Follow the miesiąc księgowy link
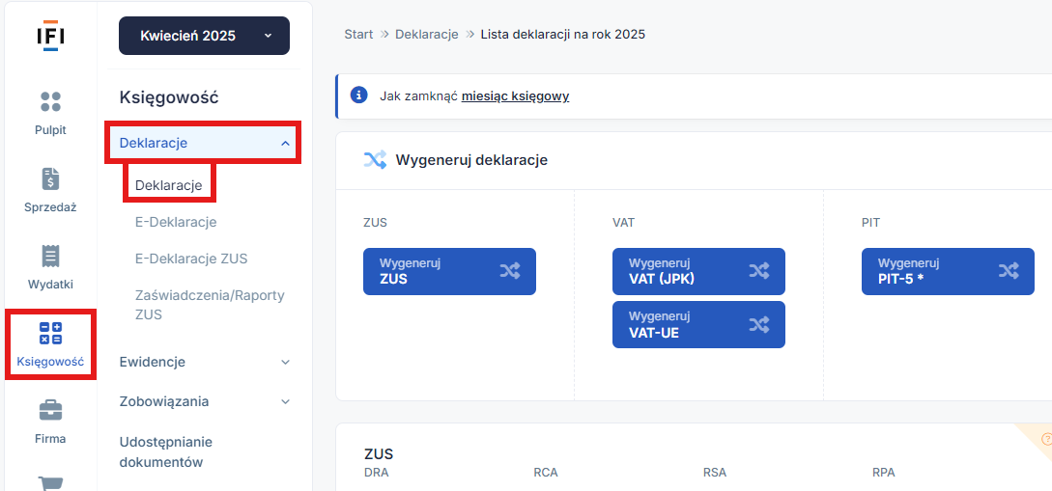 (515, 95)
